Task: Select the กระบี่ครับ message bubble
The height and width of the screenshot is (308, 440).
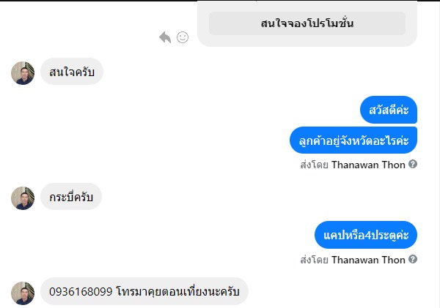Action: pyautogui.click(x=70, y=198)
